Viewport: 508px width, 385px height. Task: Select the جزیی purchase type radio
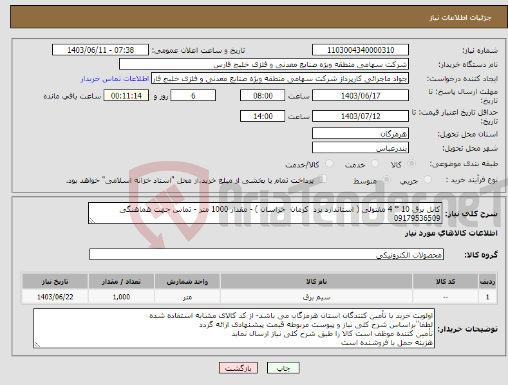428,179
